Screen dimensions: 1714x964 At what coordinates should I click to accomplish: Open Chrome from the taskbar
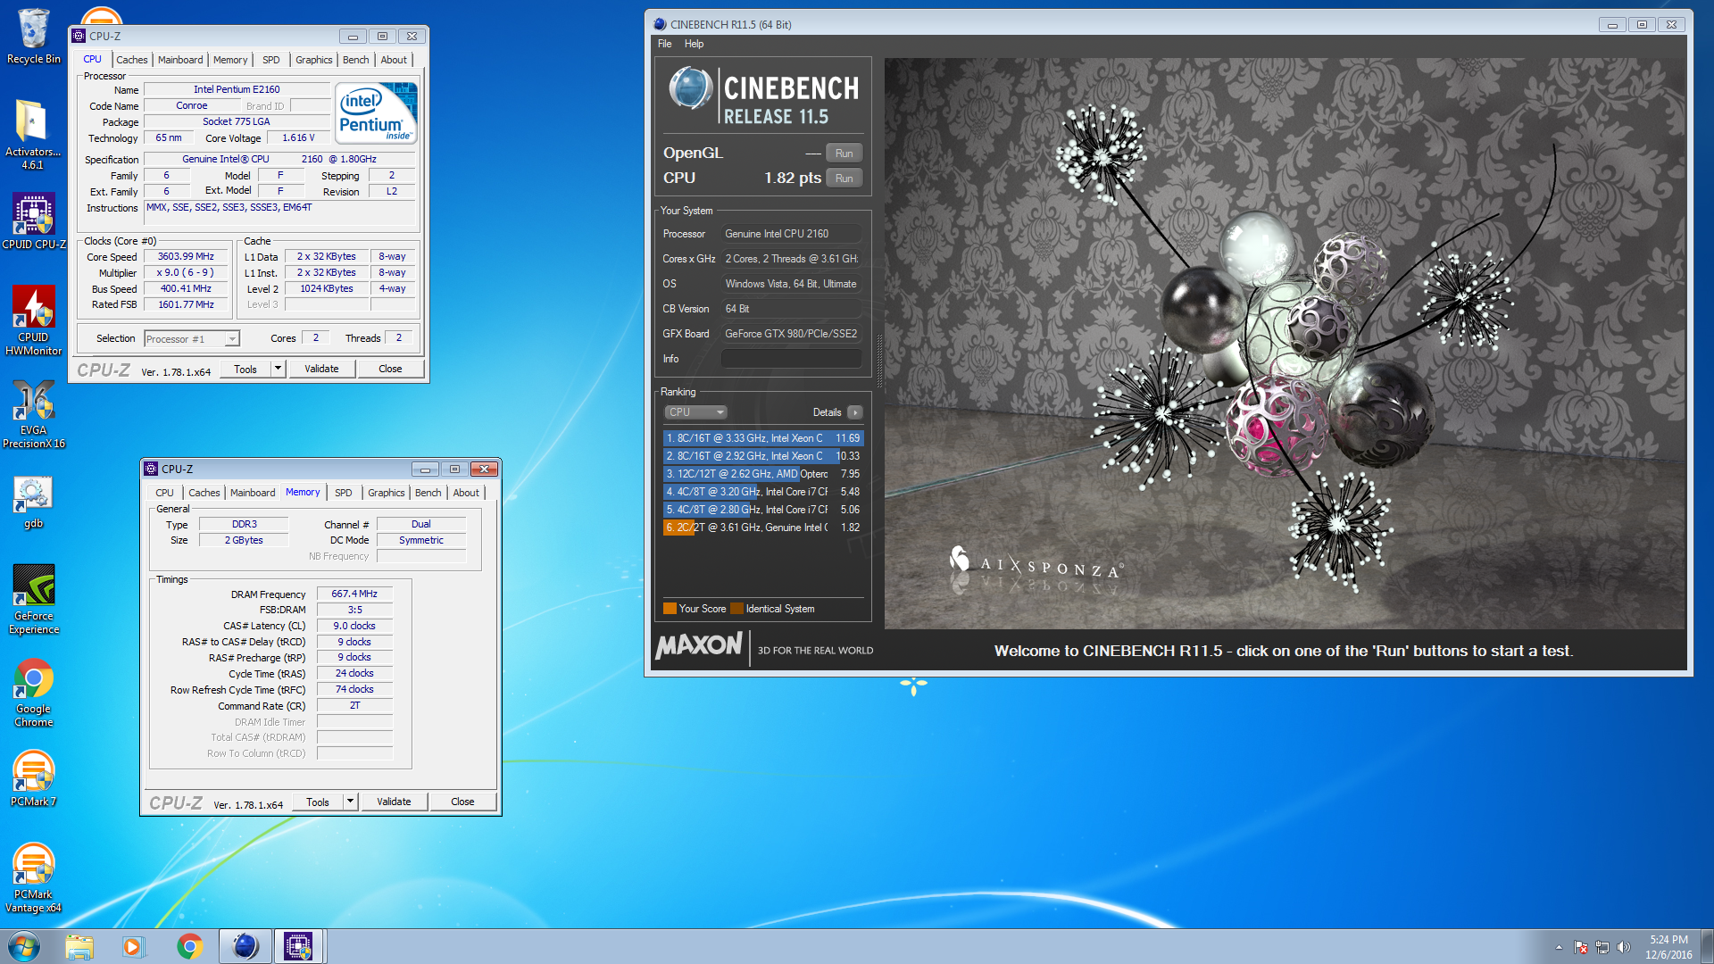tap(189, 946)
